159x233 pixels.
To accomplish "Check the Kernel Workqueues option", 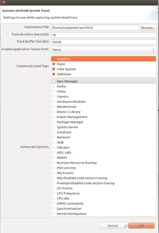I will coord(54,214).
